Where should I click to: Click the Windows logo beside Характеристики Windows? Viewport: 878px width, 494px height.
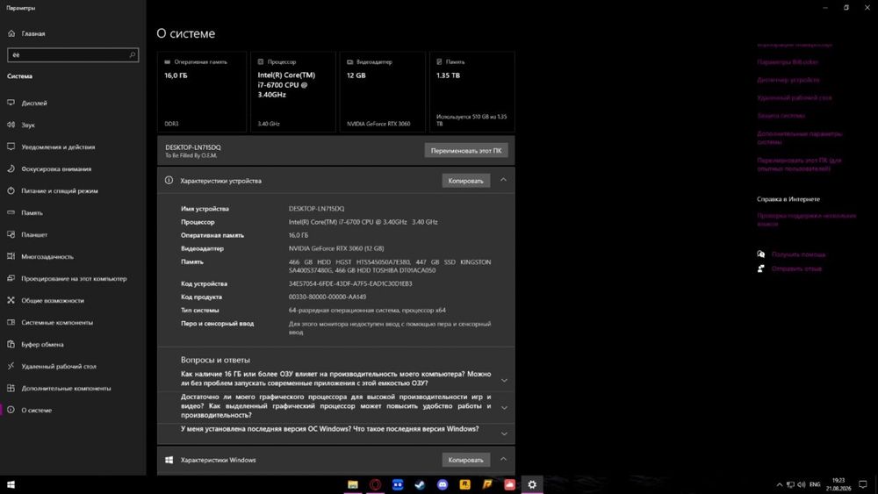coord(169,460)
